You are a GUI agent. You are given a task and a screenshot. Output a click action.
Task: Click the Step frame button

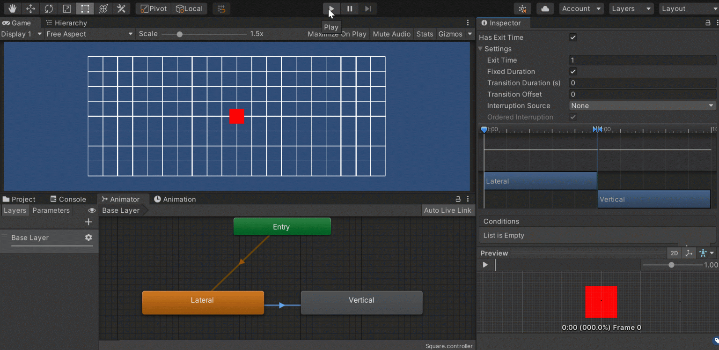[368, 8]
